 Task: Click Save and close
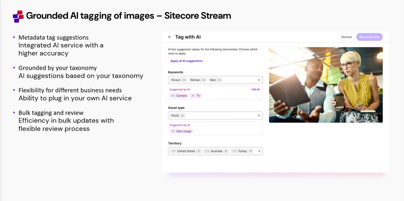(369, 37)
